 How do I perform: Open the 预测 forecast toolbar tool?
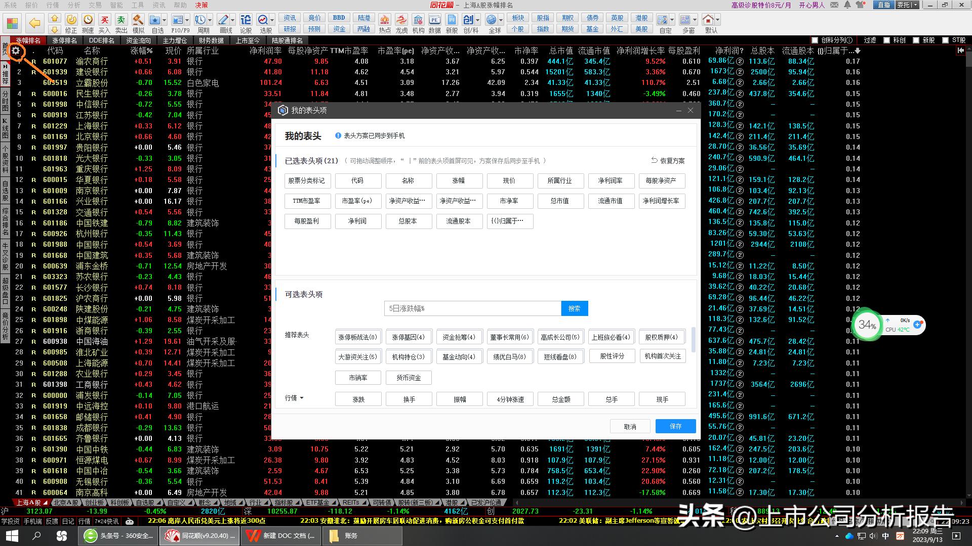pyautogui.click(x=314, y=29)
